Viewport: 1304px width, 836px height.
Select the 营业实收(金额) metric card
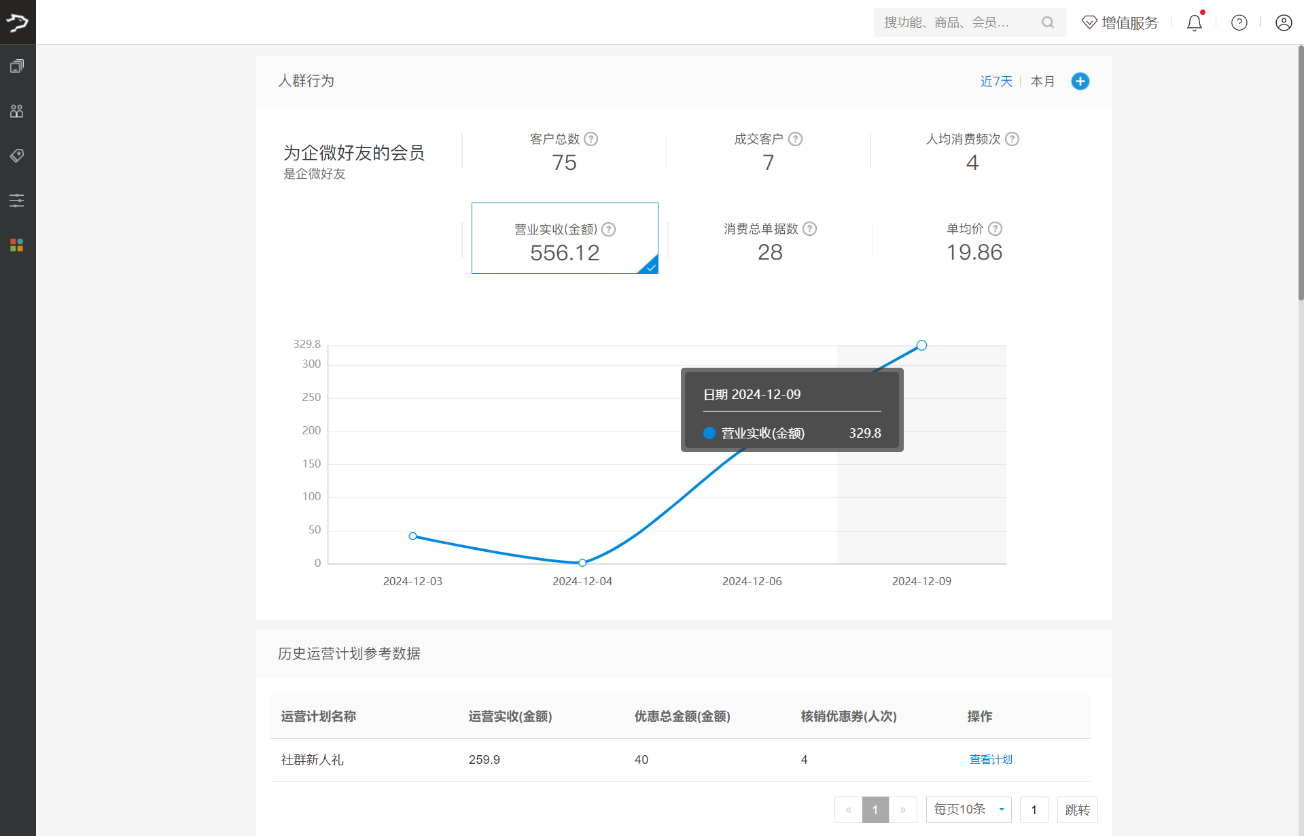click(565, 239)
